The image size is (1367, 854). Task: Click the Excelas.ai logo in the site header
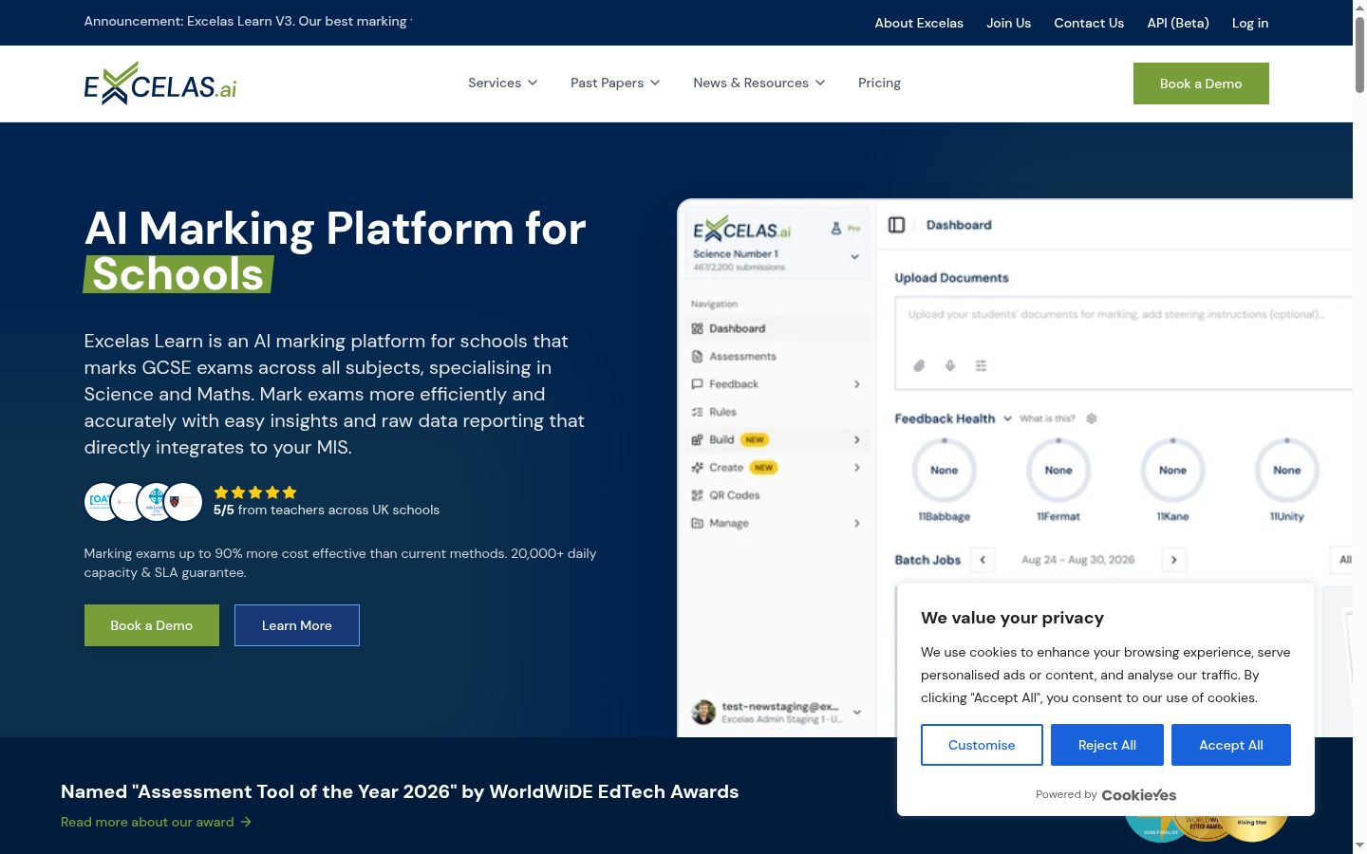[x=160, y=84]
